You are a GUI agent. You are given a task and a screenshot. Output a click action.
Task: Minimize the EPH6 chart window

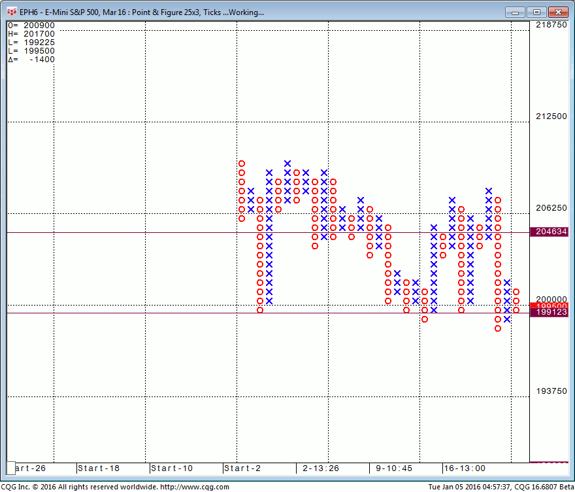pos(516,12)
